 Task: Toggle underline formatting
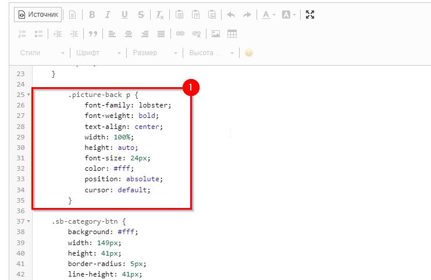click(x=124, y=15)
